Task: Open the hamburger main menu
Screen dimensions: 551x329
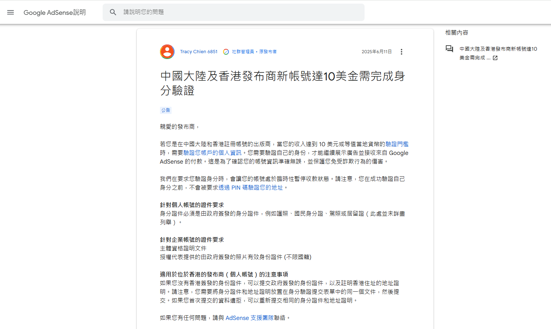Action: [11, 12]
